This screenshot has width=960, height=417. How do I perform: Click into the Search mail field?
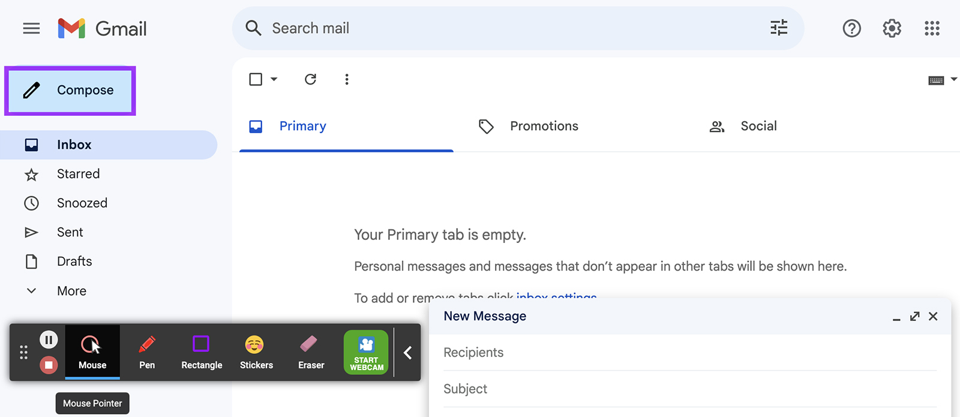point(516,28)
